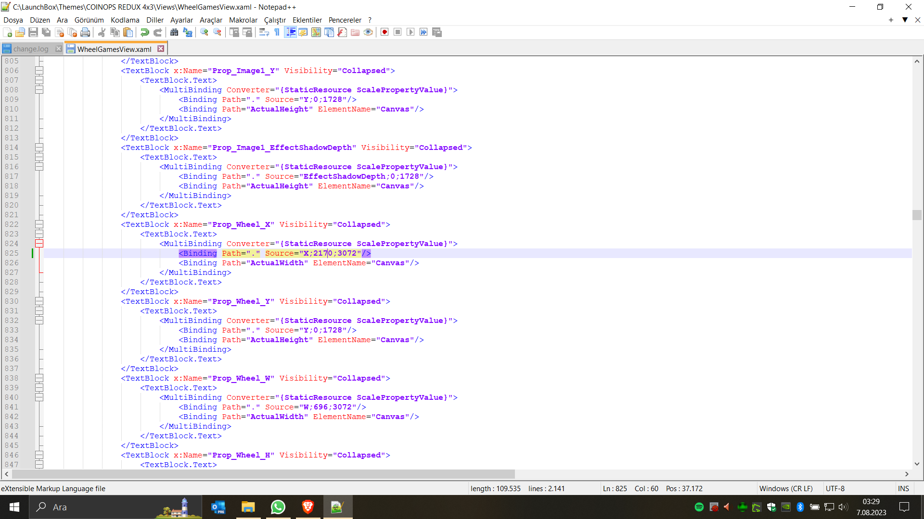The width and height of the screenshot is (924, 519).
Task: Collapse fold at line 822
Action: [x=39, y=224]
